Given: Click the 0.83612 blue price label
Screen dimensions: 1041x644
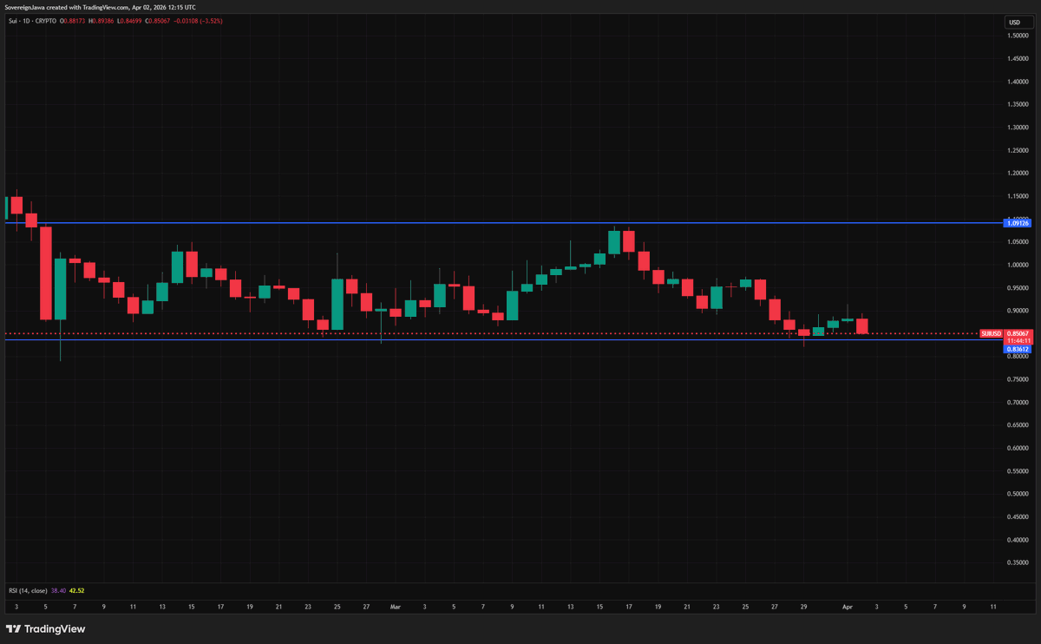Looking at the screenshot, I should (x=1018, y=349).
